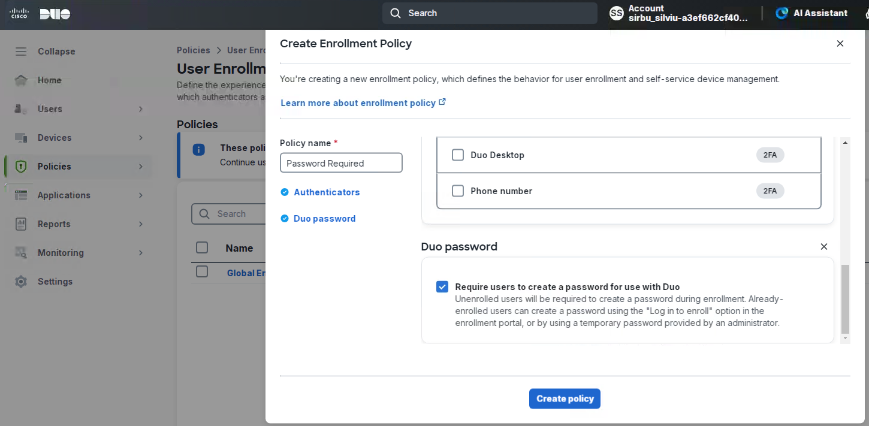Expand the Users menu chevron
The image size is (869, 426).
click(x=141, y=109)
